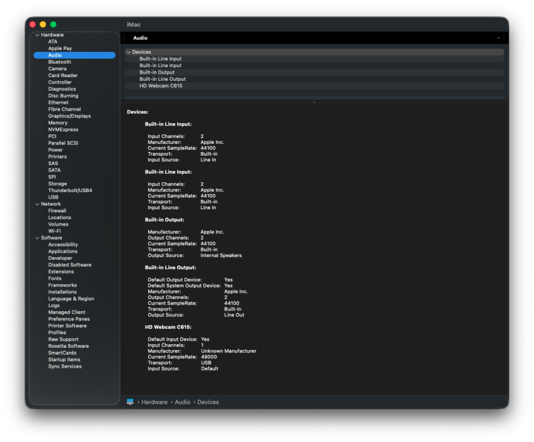534x442 pixels.
Task: Select Managed Client entry
Action: (x=67, y=312)
